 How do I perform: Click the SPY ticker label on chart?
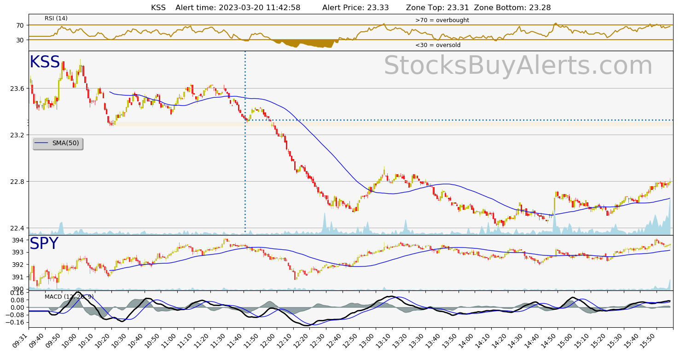44,244
